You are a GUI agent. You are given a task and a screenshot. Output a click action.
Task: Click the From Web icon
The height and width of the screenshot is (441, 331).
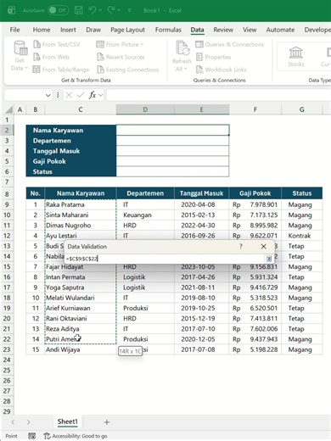pos(36,57)
